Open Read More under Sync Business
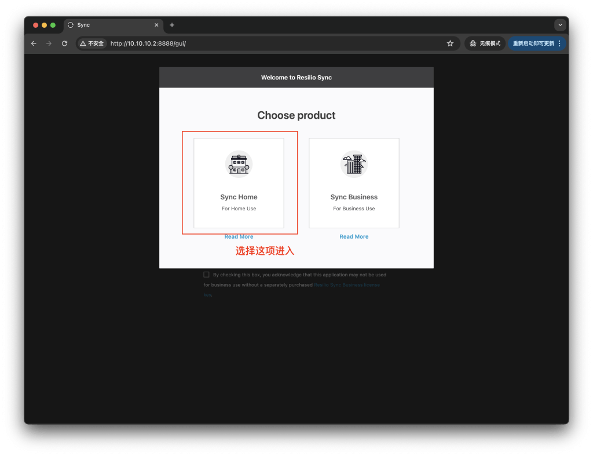593x456 pixels. point(354,236)
